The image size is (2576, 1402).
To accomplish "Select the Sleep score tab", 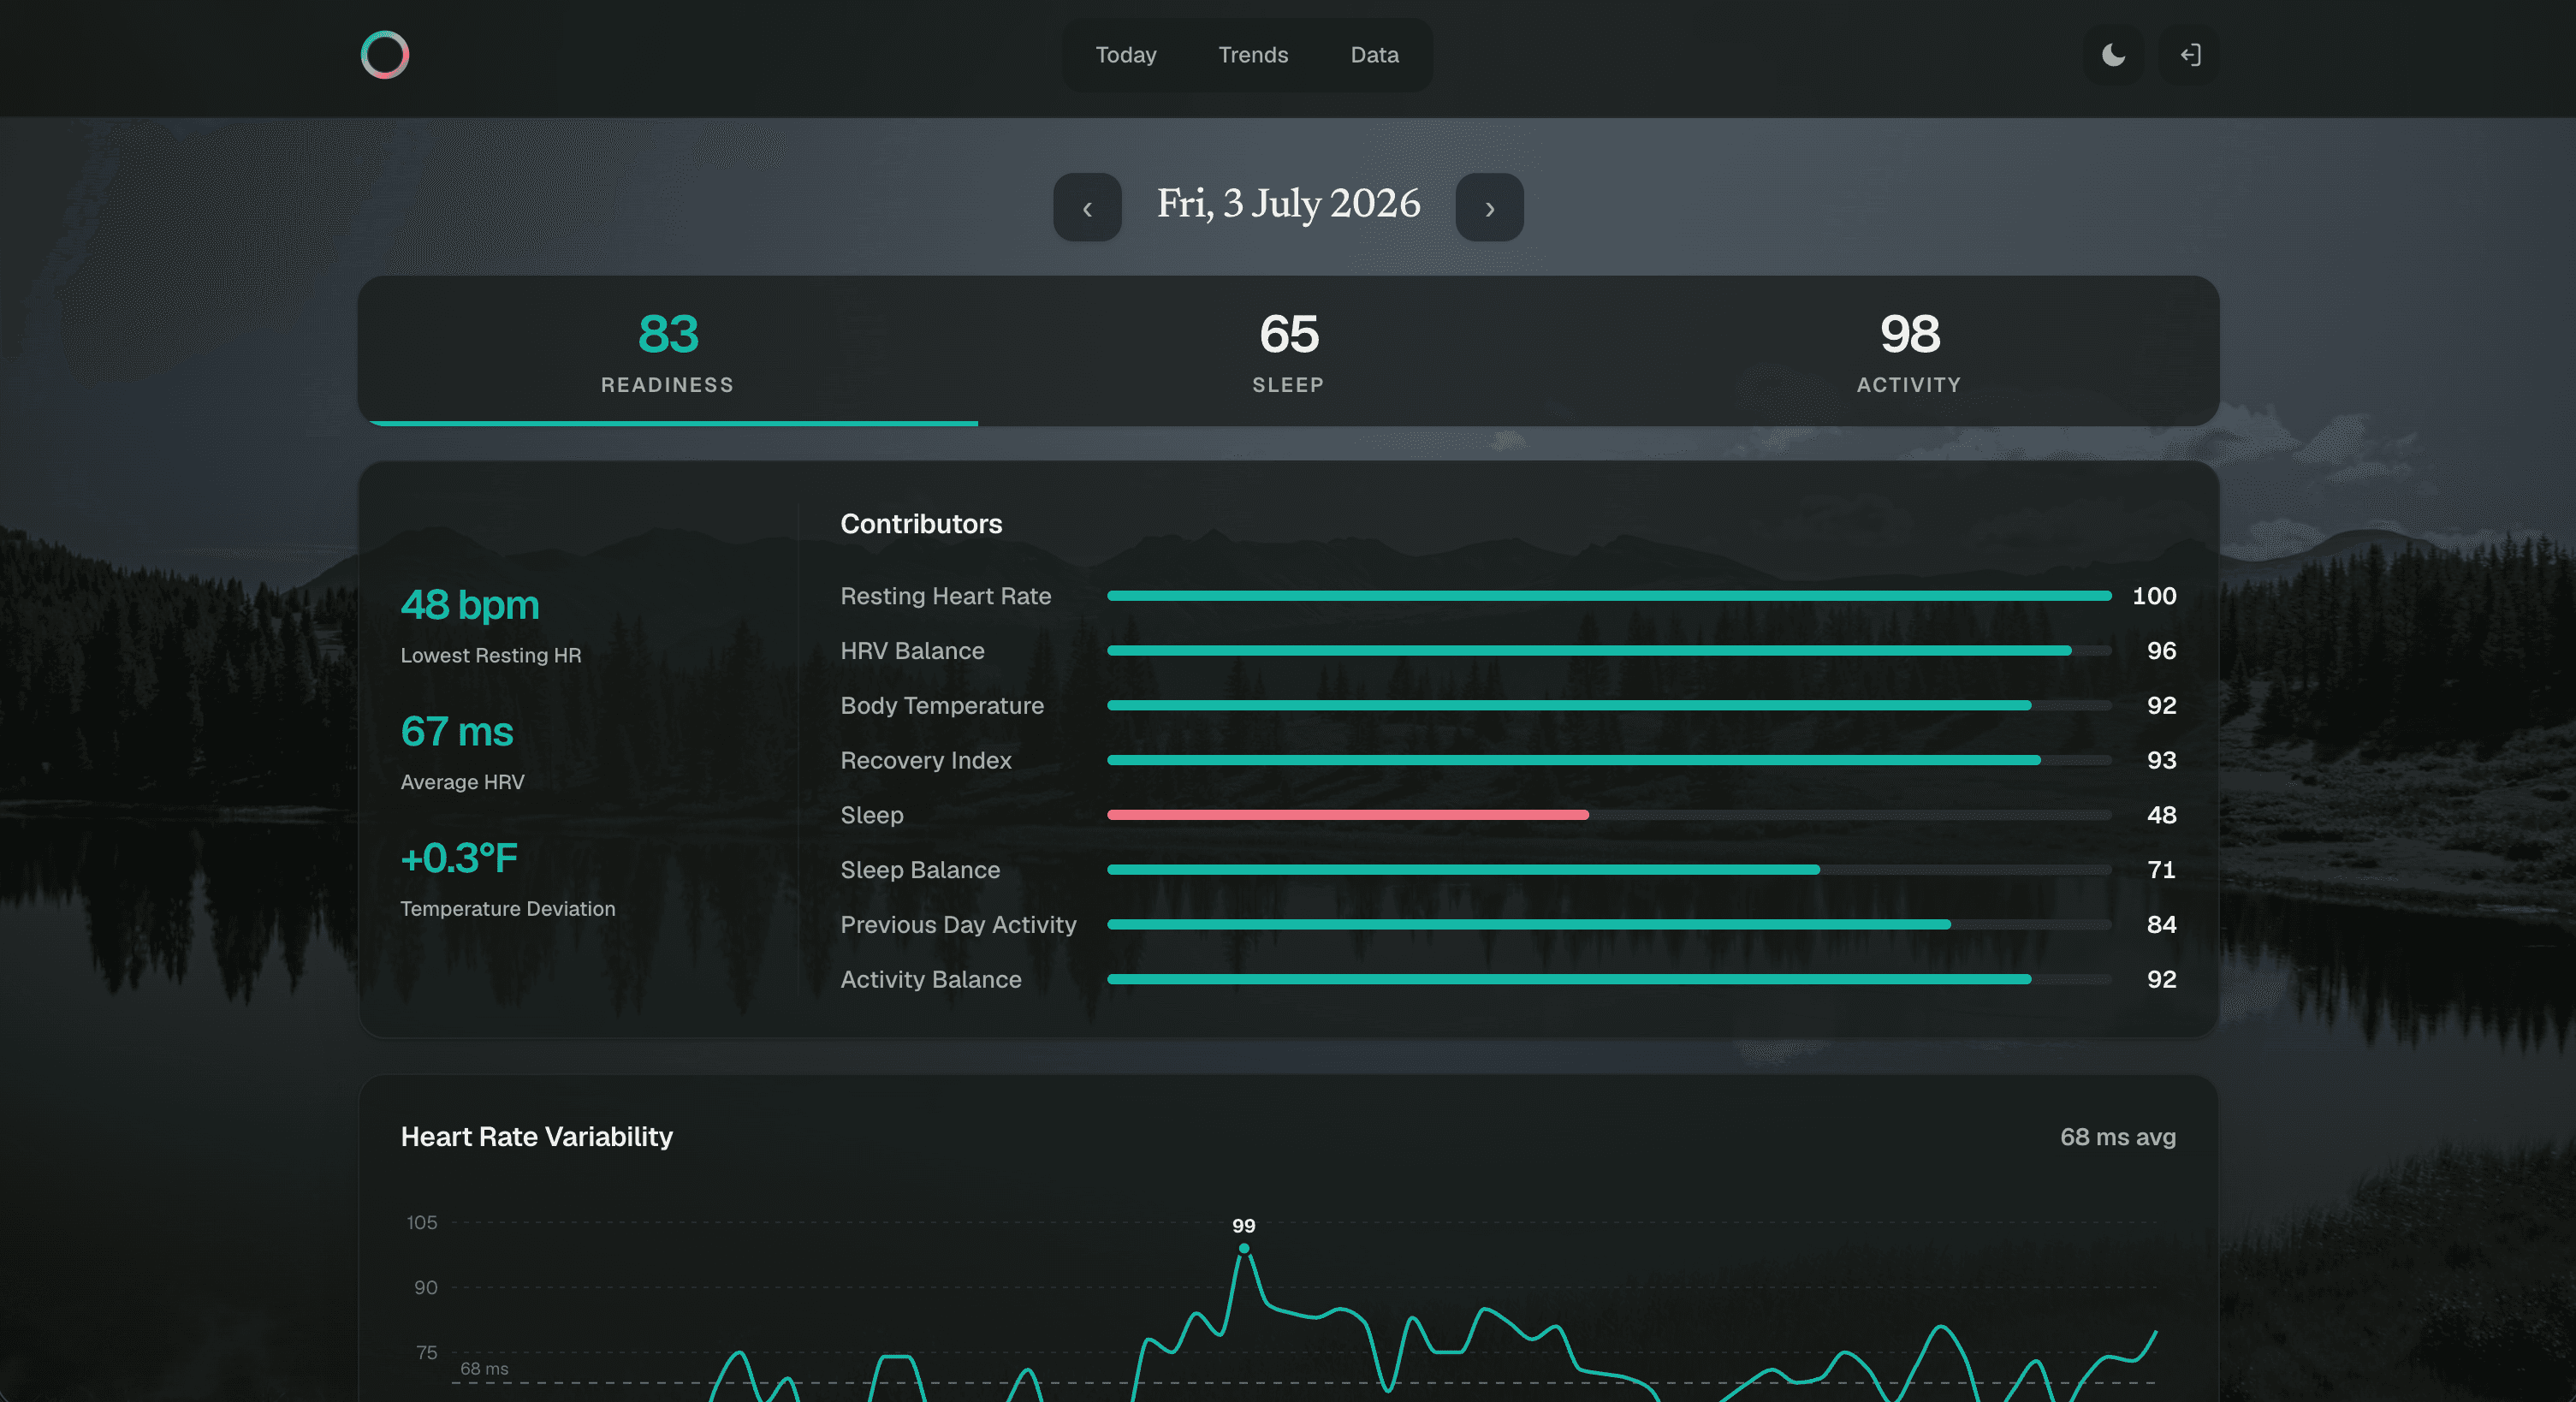I will 1288,351.
